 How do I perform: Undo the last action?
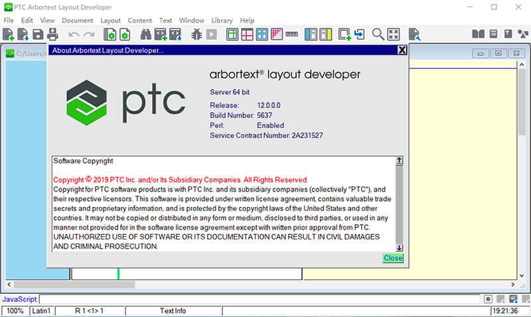(74, 34)
